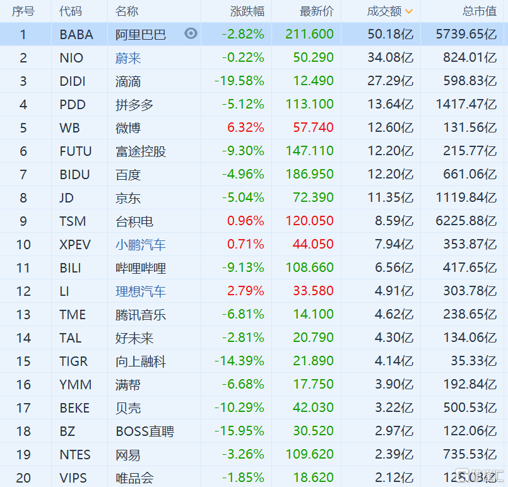Image resolution: width=508 pixels, height=487 pixels.
Task: Click the 211.600 latest price
Action: tap(309, 34)
